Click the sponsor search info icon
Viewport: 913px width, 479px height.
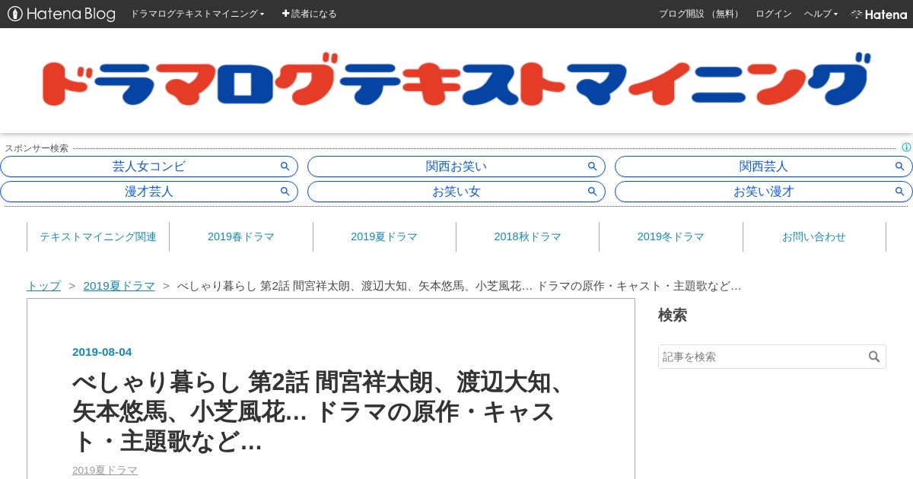(x=906, y=148)
